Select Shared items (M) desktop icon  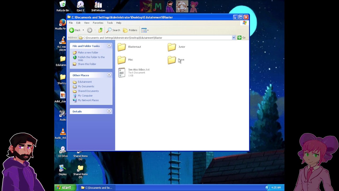click(81, 172)
